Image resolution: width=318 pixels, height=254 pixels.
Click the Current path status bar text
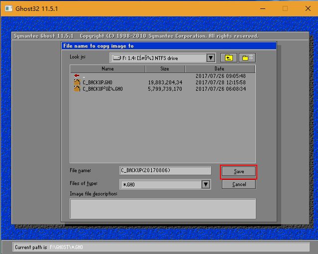point(49,247)
